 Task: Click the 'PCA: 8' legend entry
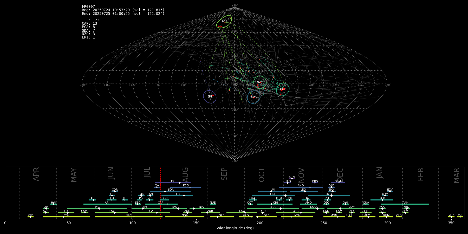[88, 27]
